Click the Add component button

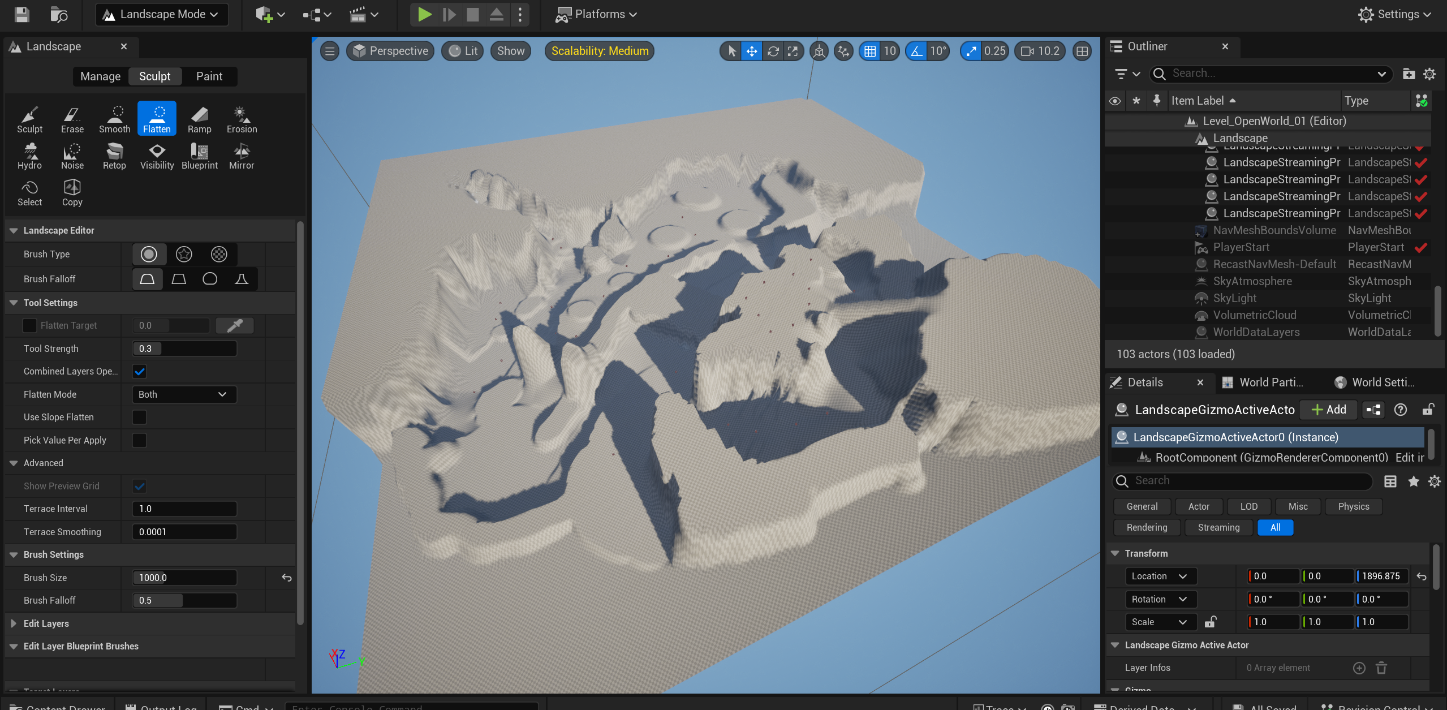click(x=1328, y=410)
